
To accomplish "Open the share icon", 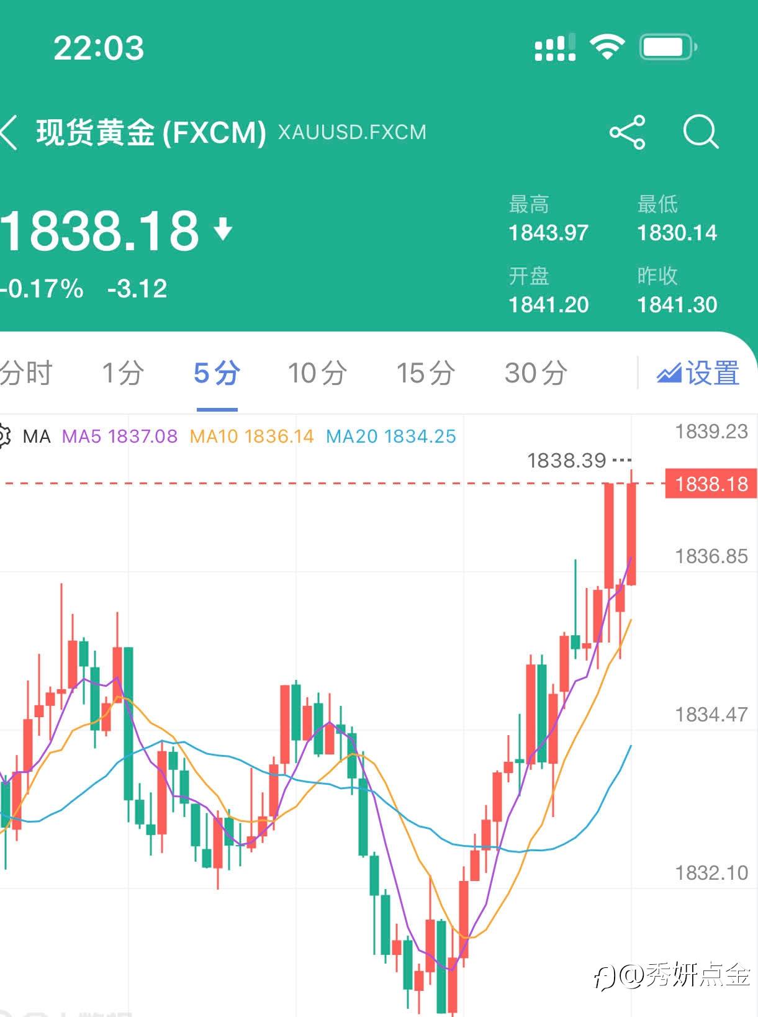I will (x=627, y=132).
